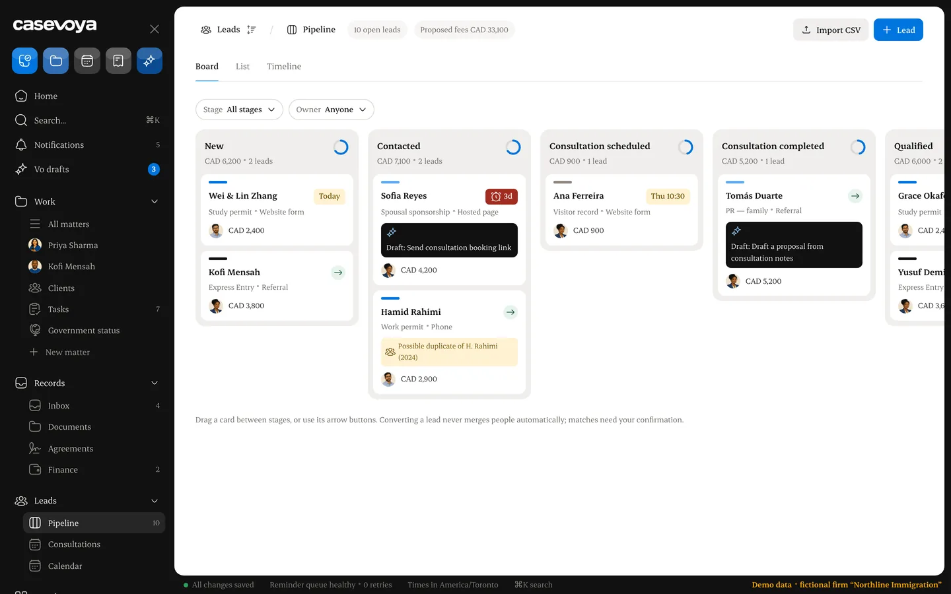Click the Today badge on Wei & Lin Zhang
This screenshot has height=594, width=951.
click(x=330, y=196)
